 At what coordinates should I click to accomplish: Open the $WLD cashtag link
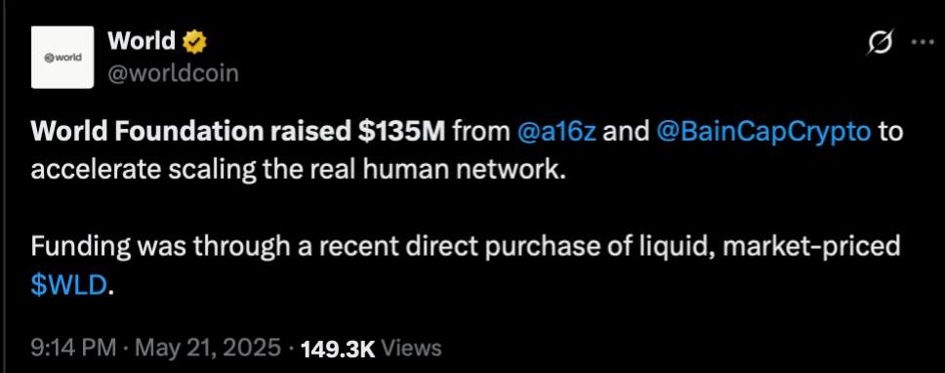(x=68, y=284)
